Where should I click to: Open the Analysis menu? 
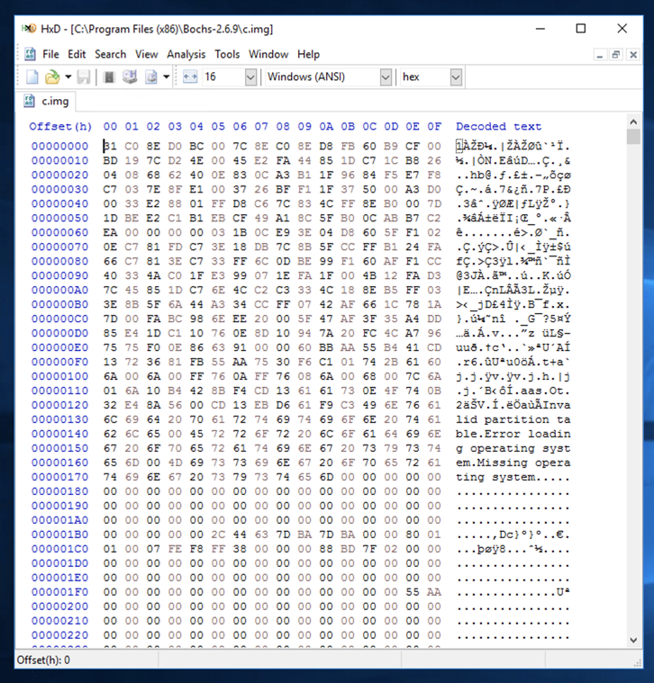(x=186, y=55)
